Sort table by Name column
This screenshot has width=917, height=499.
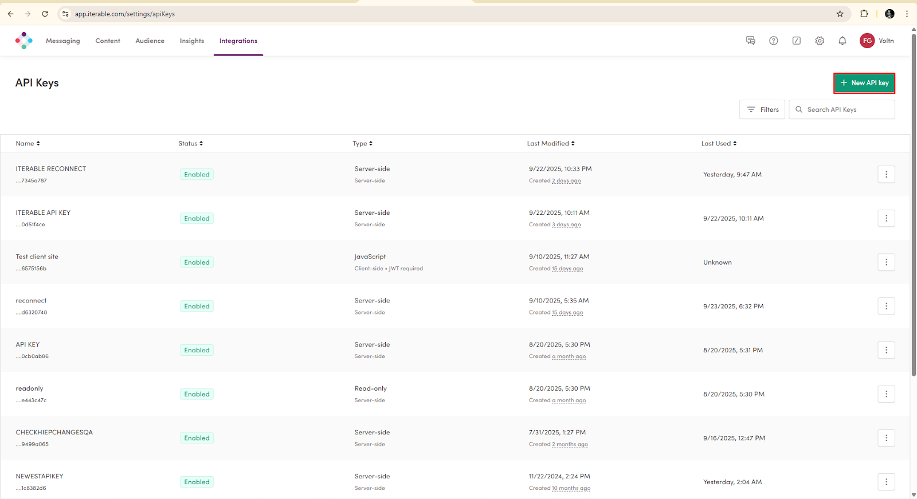pyautogui.click(x=28, y=143)
